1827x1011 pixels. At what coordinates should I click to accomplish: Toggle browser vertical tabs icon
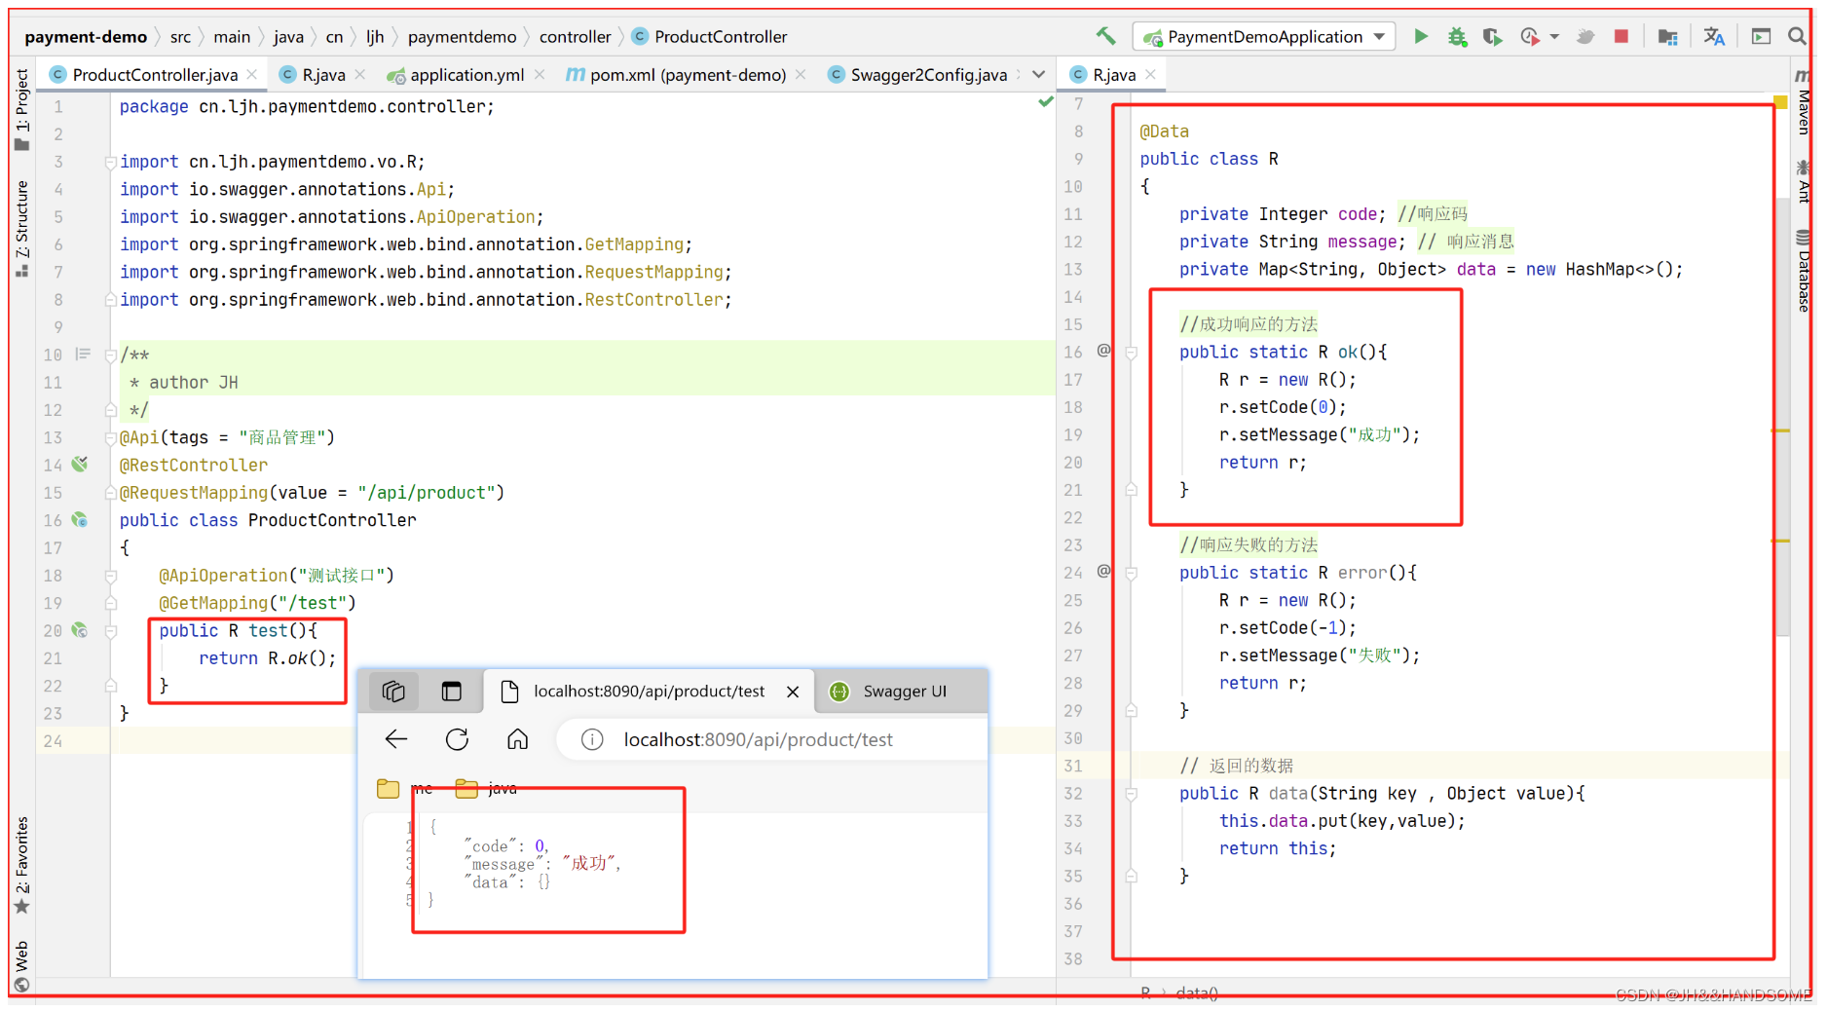tap(452, 692)
